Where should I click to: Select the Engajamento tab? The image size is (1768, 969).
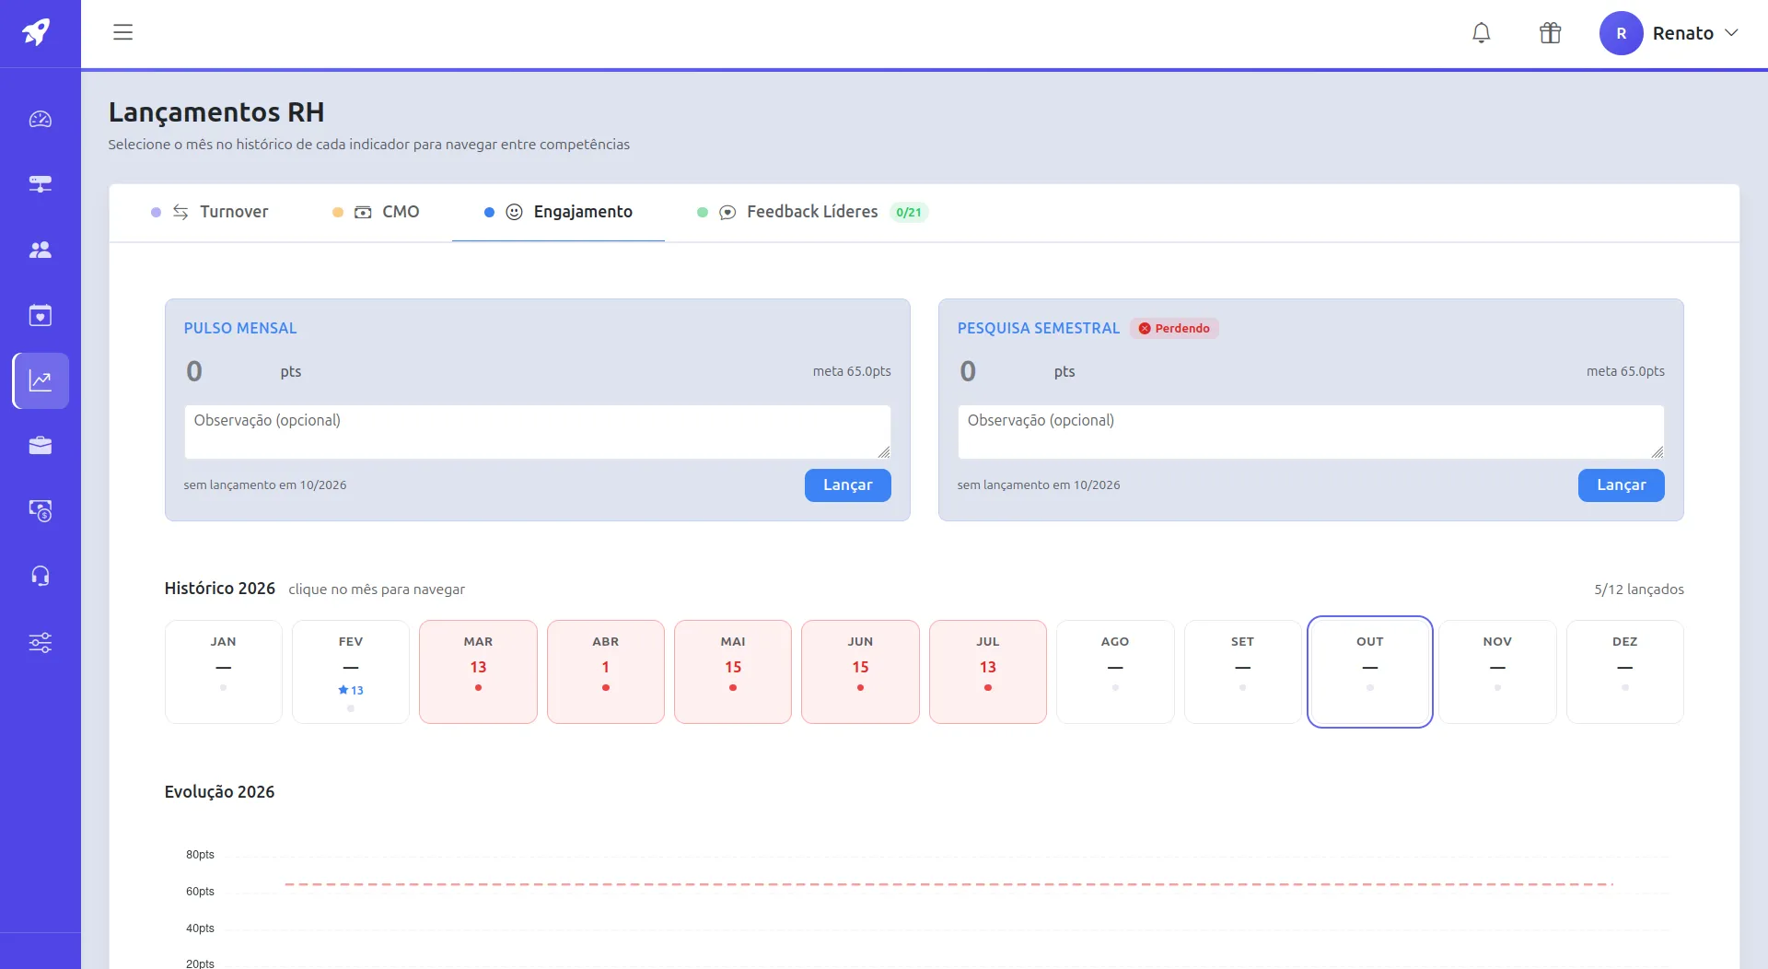pyautogui.click(x=558, y=212)
